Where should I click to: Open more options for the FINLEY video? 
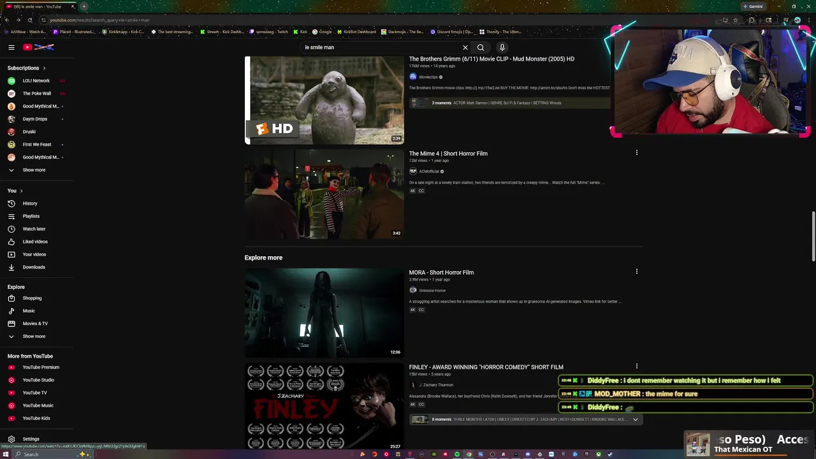[x=636, y=366]
